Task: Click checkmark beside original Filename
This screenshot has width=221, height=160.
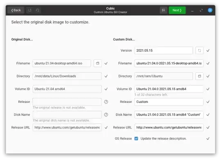Action: tap(106, 63)
